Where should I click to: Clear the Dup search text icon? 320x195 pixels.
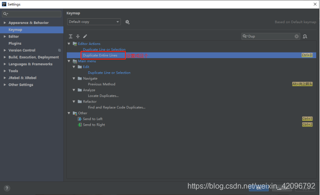point(297,36)
